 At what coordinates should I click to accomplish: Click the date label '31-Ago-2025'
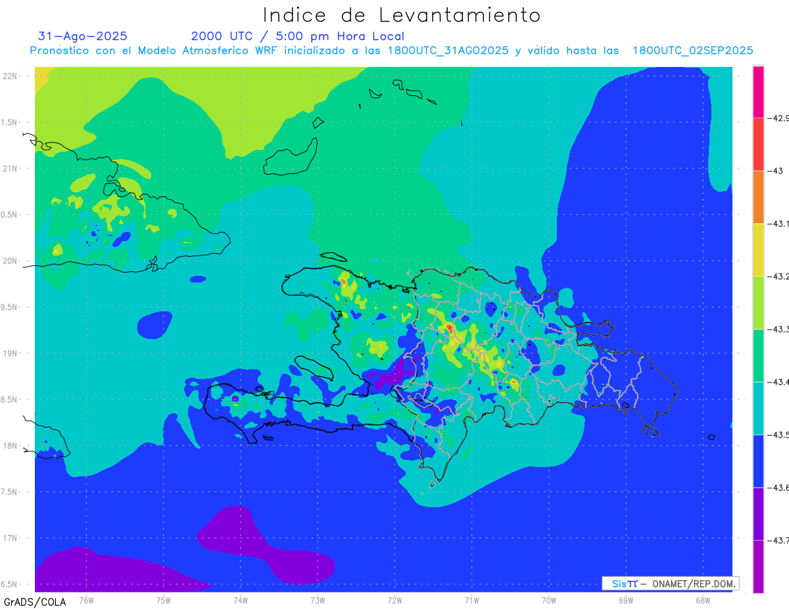click(x=83, y=36)
